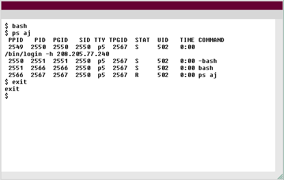Select the SID column header
The width and height of the screenshot is (284, 180).
(85, 40)
